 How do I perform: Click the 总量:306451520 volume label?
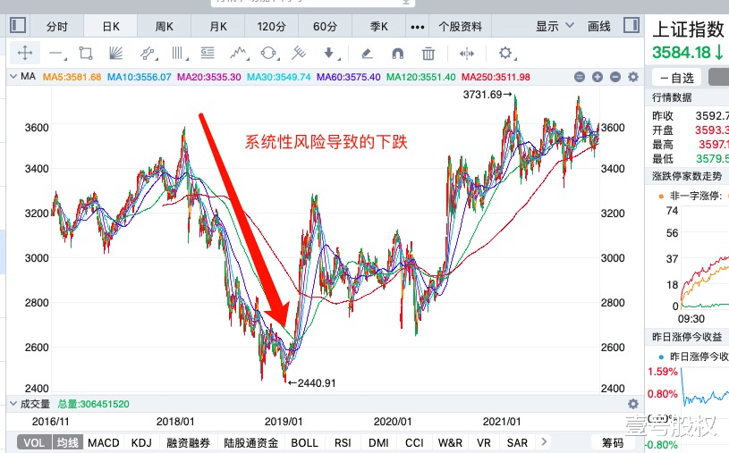(93, 404)
